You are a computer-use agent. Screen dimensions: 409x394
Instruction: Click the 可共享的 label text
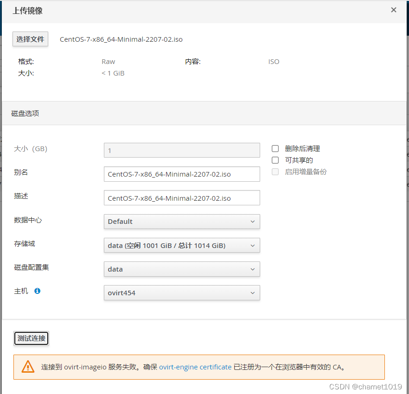299,160
